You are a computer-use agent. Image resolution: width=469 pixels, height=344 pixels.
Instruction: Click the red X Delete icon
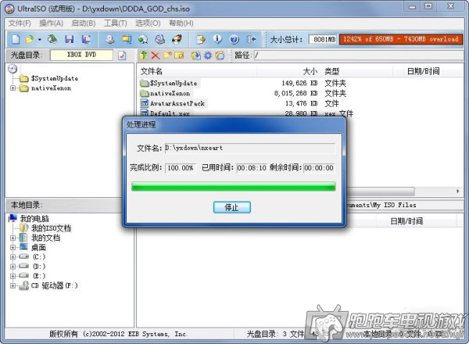156,56
